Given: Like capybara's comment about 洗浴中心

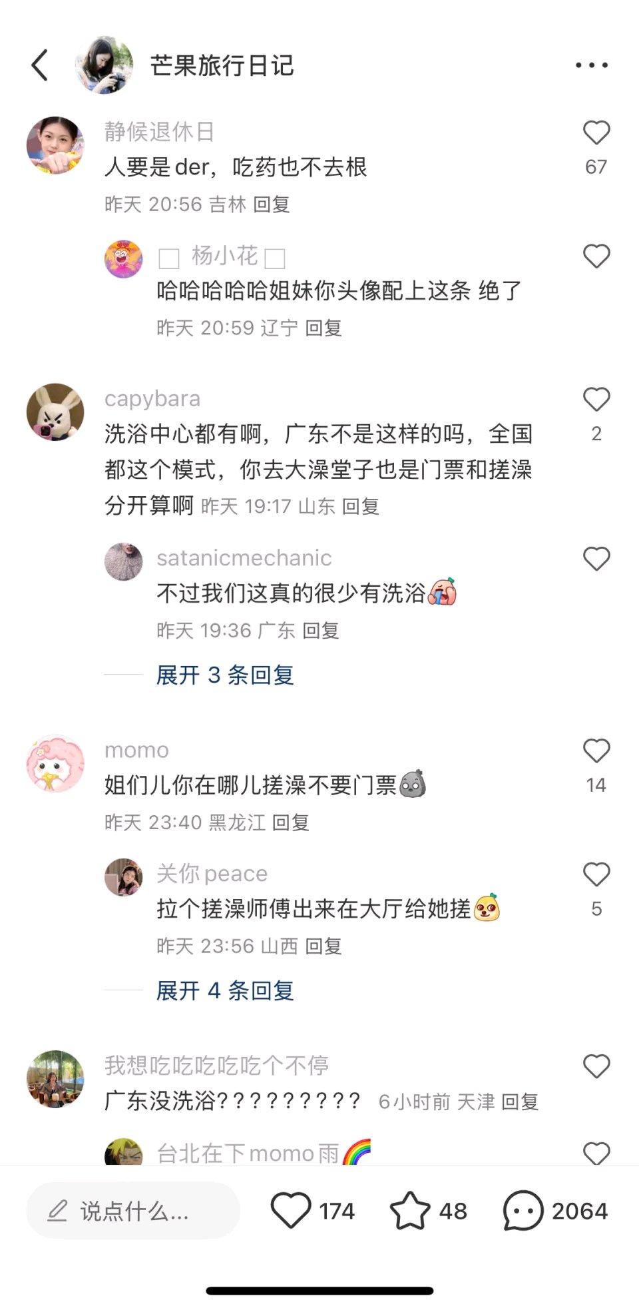Looking at the screenshot, I should click(x=596, y=400).
